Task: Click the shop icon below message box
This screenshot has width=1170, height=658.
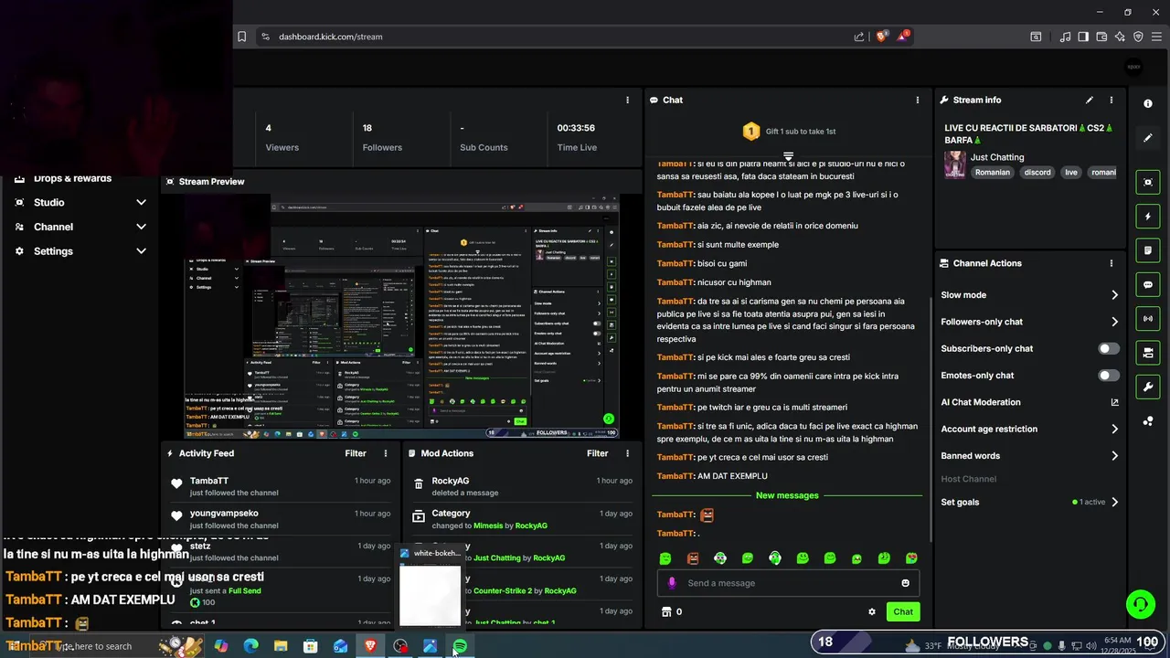Action: point(666,612)
